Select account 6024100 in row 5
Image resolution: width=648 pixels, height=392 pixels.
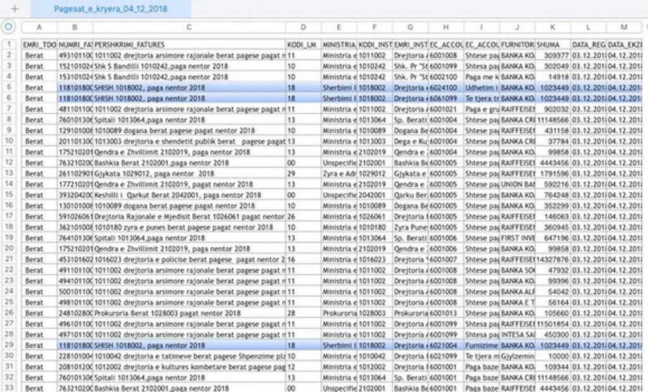point(446,88)
